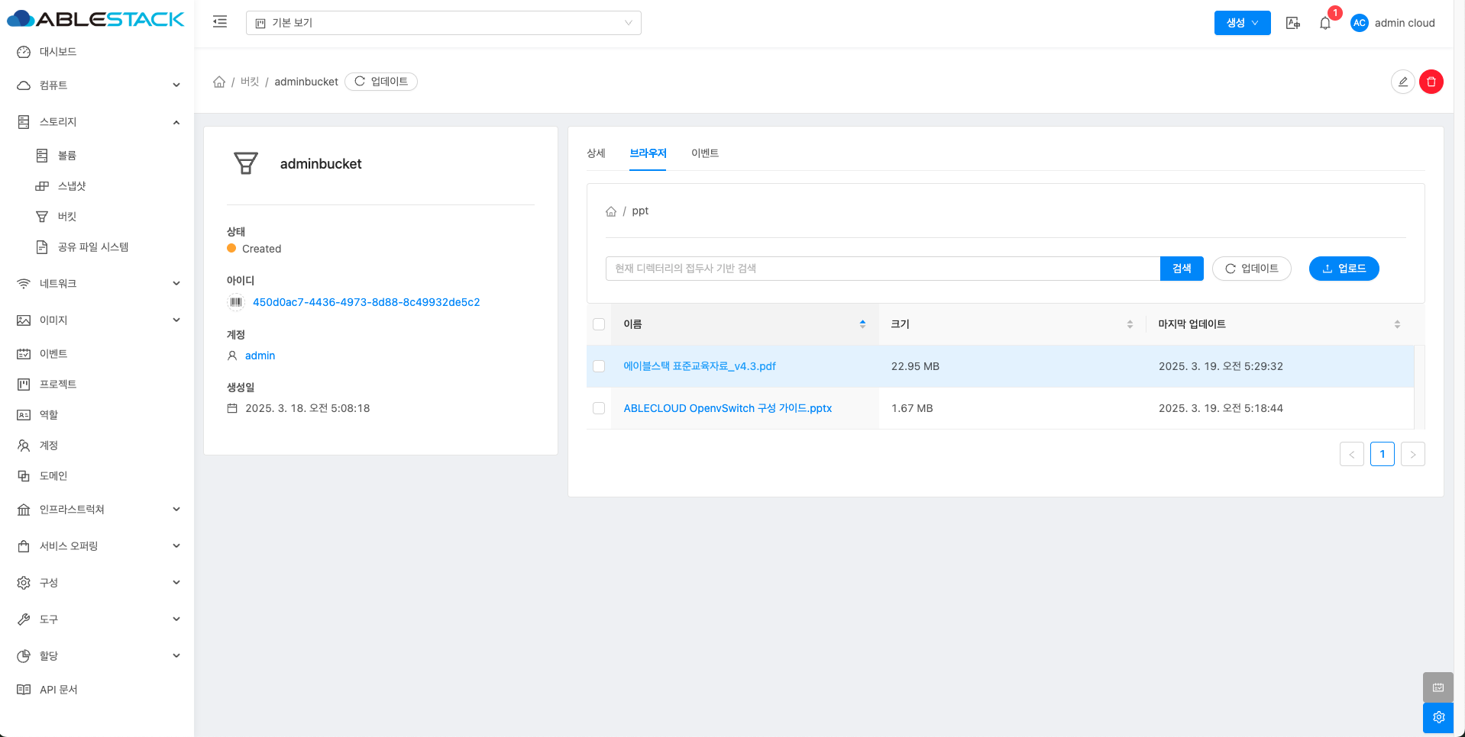Viewport: 1465px width, 737px height.
Task: Click the 업로드 upload button
Action: (x=1344, y=269)
